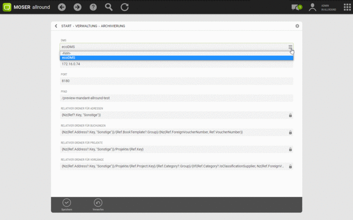Navigate to START in breadcrumb
The image size is (353, 220).
point(66,26)
